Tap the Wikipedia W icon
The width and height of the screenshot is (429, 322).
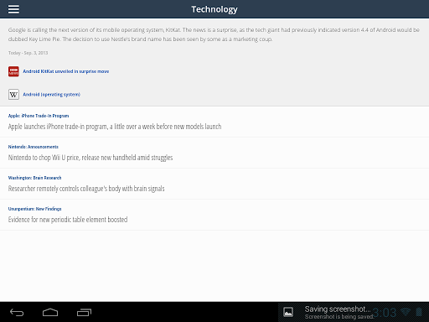[x=13, y=95]
